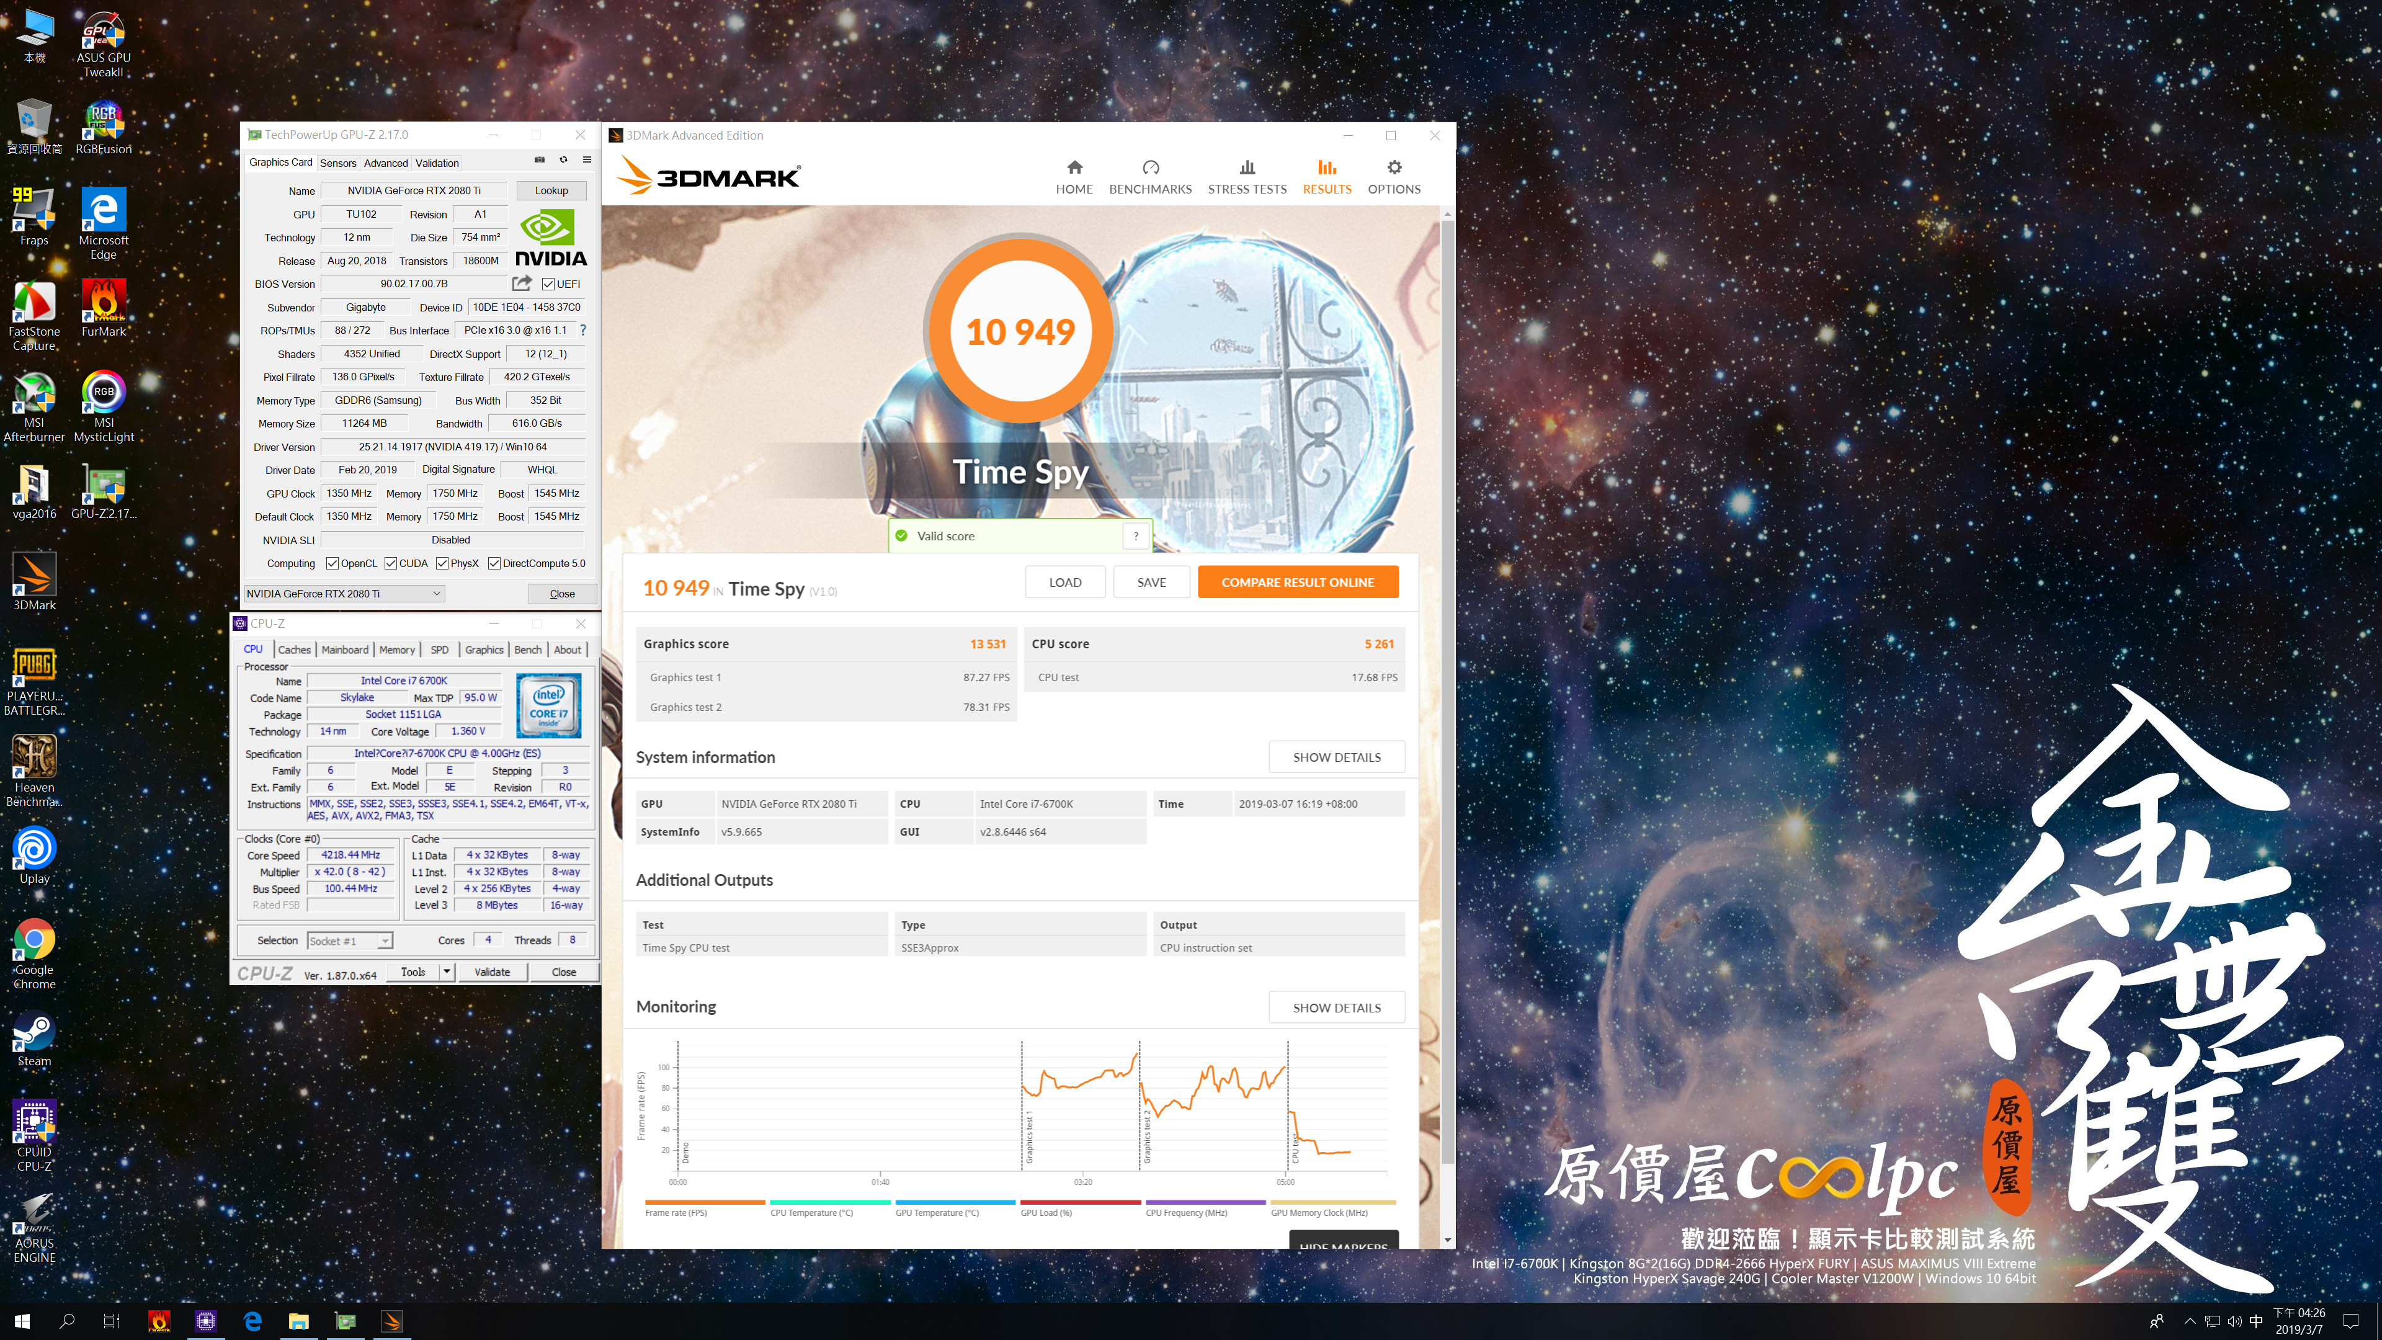Click the Validate button in CPU-Z
Image resolution: width=2382 pixels, height=1340 pixels.
point(492,972)
